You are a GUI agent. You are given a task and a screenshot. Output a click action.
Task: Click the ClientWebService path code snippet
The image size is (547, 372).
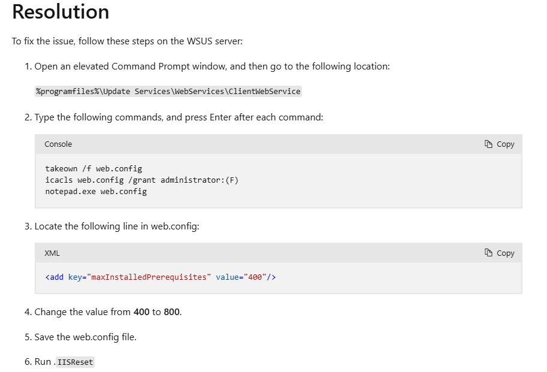click(x=168, y=91)
